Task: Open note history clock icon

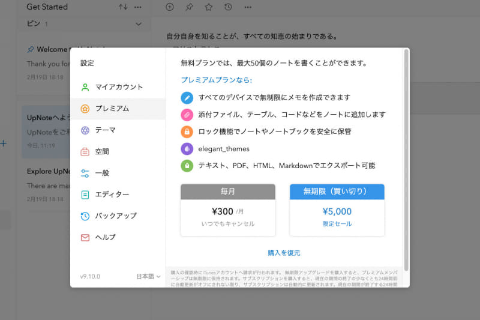Action: [x=229, y=7]
